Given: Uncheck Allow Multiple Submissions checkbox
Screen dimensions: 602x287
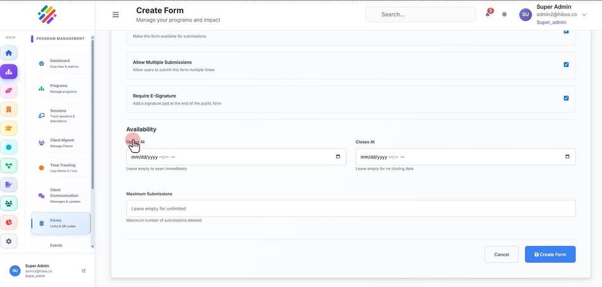Looking at the screenshot, I should [566, 65].
